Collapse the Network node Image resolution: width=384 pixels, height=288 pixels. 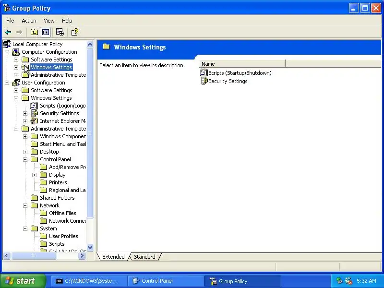coord(25,205)
